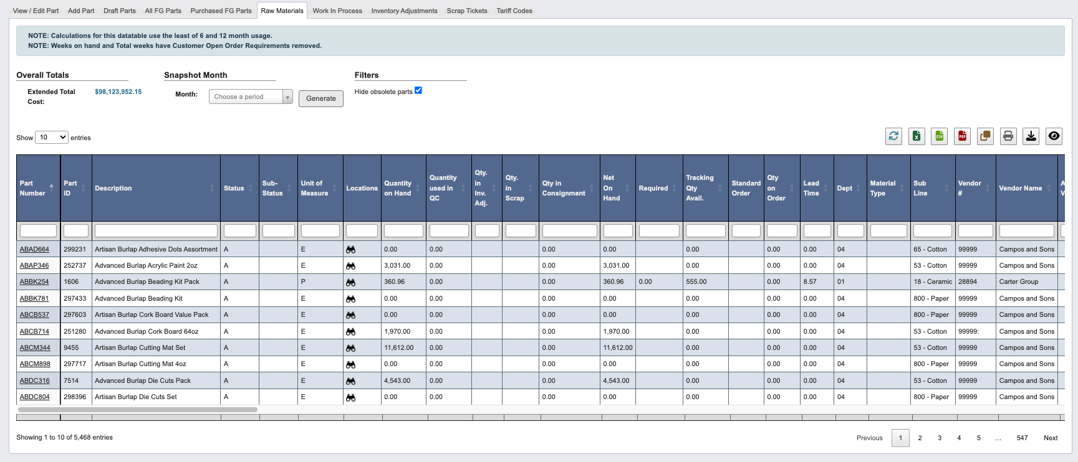Open part ABAD664 link
1078x462 pixels.
(x=34, y=249)
